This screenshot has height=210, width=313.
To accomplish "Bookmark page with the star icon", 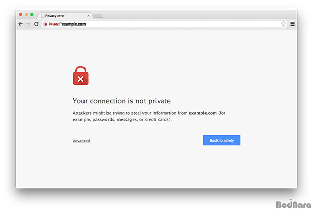I will tap(283, 24).
